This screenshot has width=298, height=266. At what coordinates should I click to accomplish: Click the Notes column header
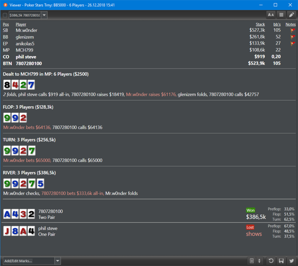tap(291, 25)
